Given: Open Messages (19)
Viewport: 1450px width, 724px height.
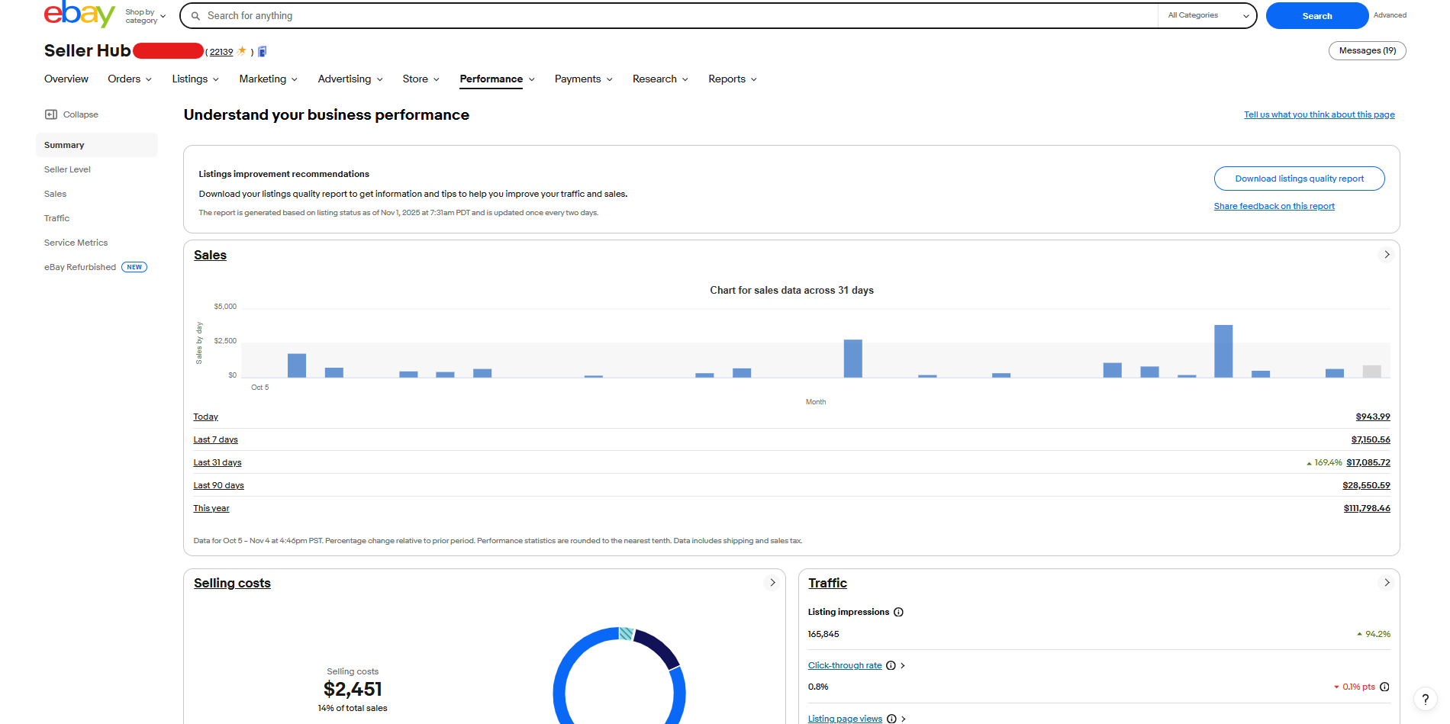Looking at the screenshot, I should pyautogui.click(x=1367, y=50).
